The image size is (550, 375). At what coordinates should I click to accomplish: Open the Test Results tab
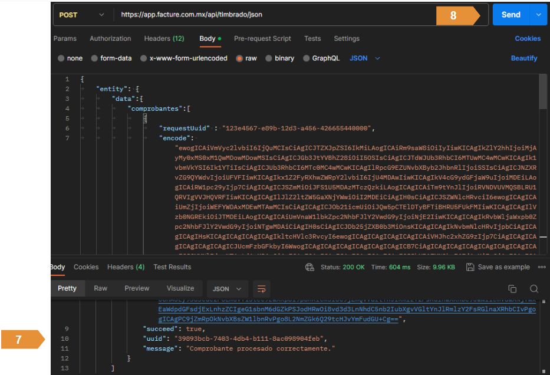[x=172, y=267]
